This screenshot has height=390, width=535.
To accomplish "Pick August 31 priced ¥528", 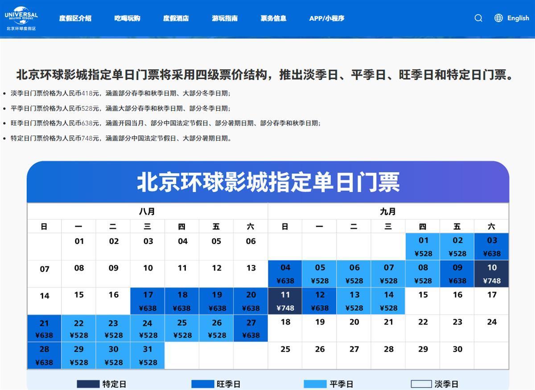I will tap(148, 355).
